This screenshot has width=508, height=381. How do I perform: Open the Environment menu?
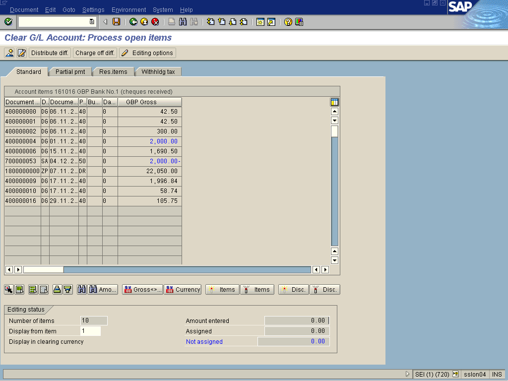(x=128, y=10)
